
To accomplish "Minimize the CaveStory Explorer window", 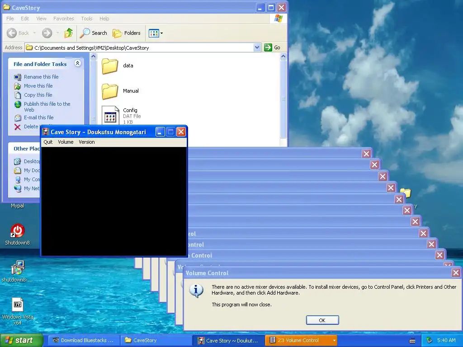I will tap(260, 8).
